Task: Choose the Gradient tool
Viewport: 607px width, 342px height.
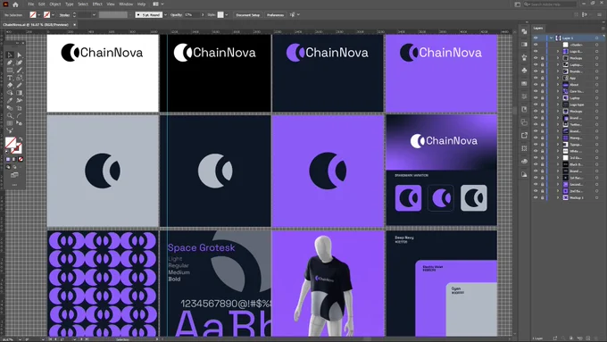Action: (x=19, y=93)
